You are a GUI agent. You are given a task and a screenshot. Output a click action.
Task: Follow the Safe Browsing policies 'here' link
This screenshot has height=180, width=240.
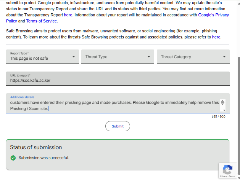pyautogui.click(x=216, y=37)
